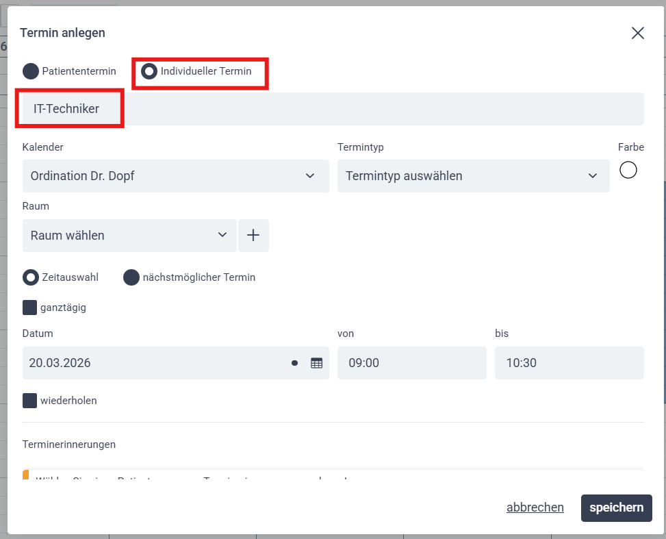Open the Raum wählen dropdown
The image size is (666, 539).
pos(129,236)
